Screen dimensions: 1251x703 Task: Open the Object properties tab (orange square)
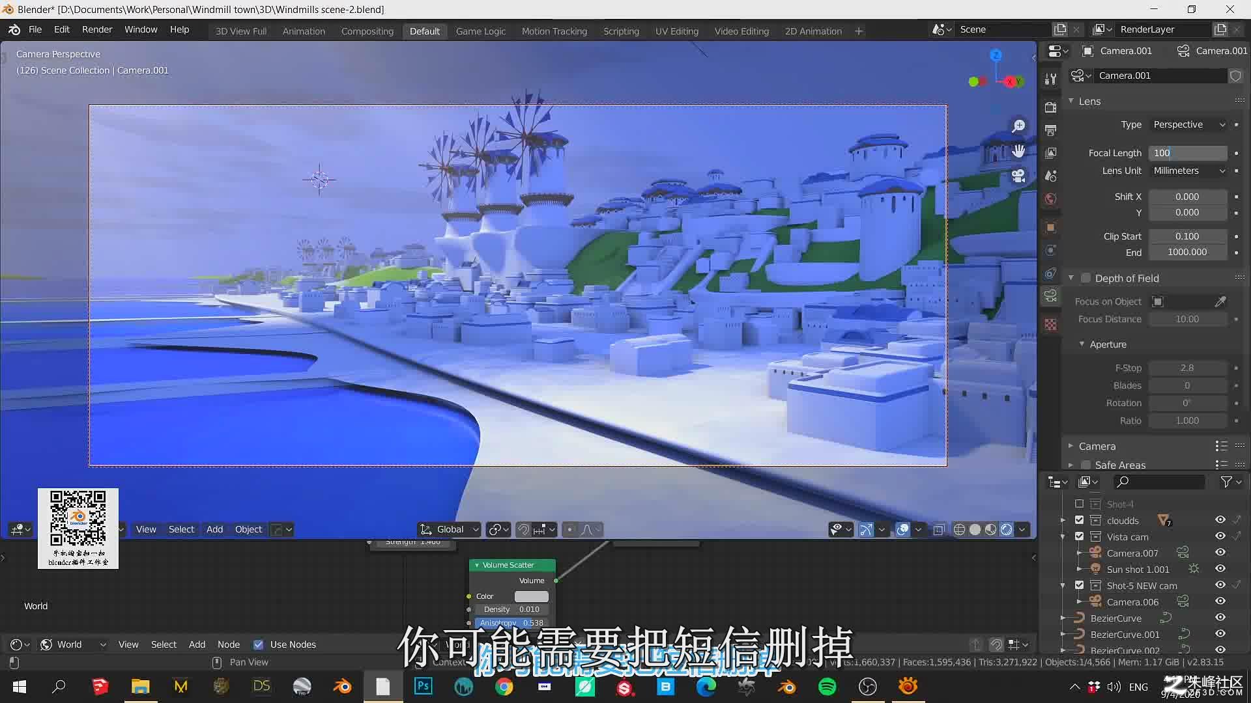1050,227
